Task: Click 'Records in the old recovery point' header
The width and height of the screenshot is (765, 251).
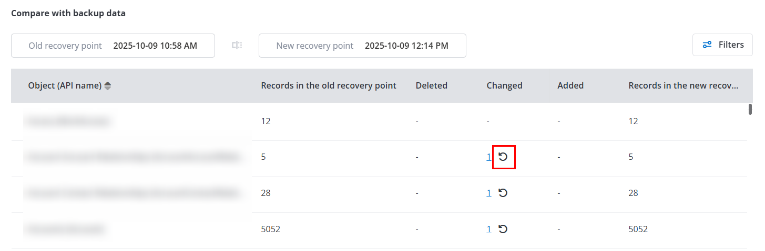Action: [x=329, y=85]
